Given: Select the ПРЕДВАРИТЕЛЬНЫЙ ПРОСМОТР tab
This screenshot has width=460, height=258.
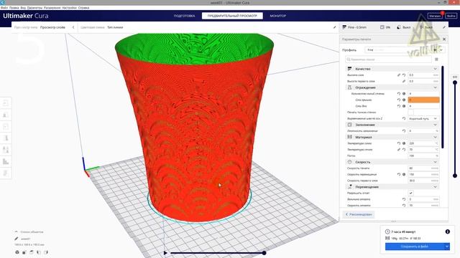Looking at the screenshot, I should (232, 16).
